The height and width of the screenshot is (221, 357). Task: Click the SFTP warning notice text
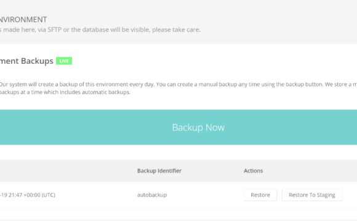tap(100, 29)
